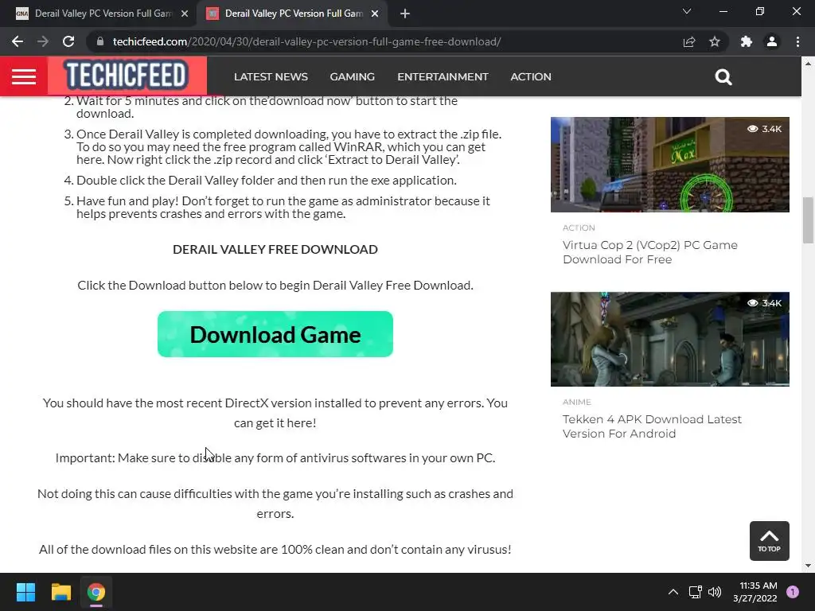Click the scrollbar up arrow
This screenshot has width=815, height=611.
coord(808,64)
